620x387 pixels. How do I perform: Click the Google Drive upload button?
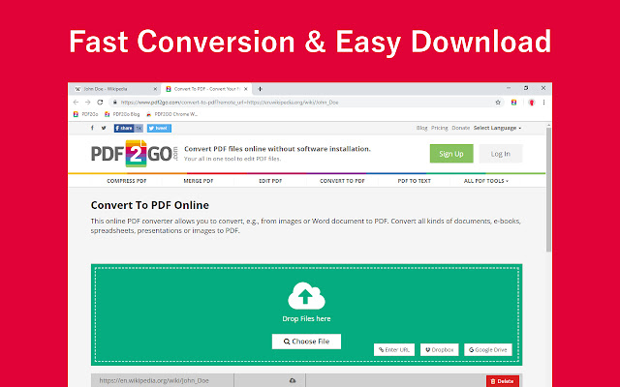click(x=488, y=349)
